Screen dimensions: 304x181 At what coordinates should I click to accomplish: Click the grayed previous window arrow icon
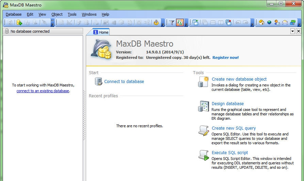click(238, 23)
